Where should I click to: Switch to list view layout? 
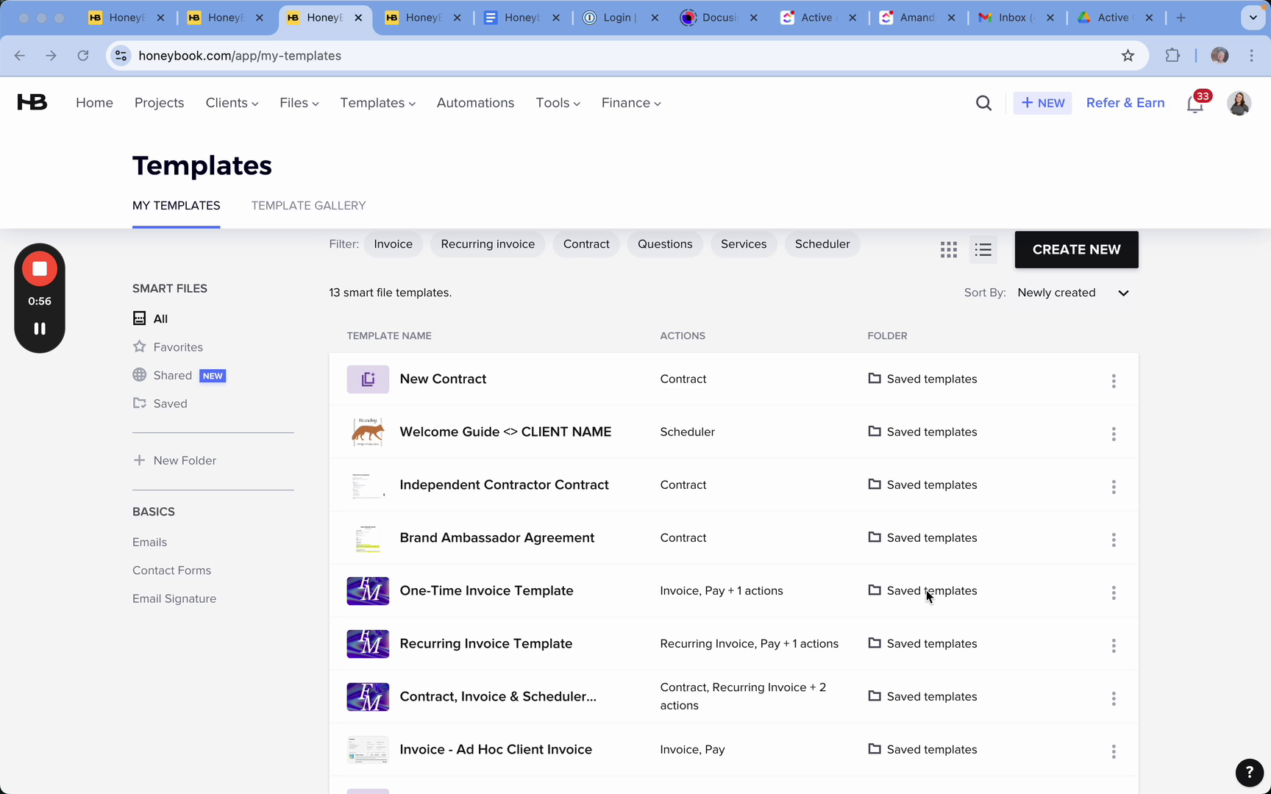983,250
